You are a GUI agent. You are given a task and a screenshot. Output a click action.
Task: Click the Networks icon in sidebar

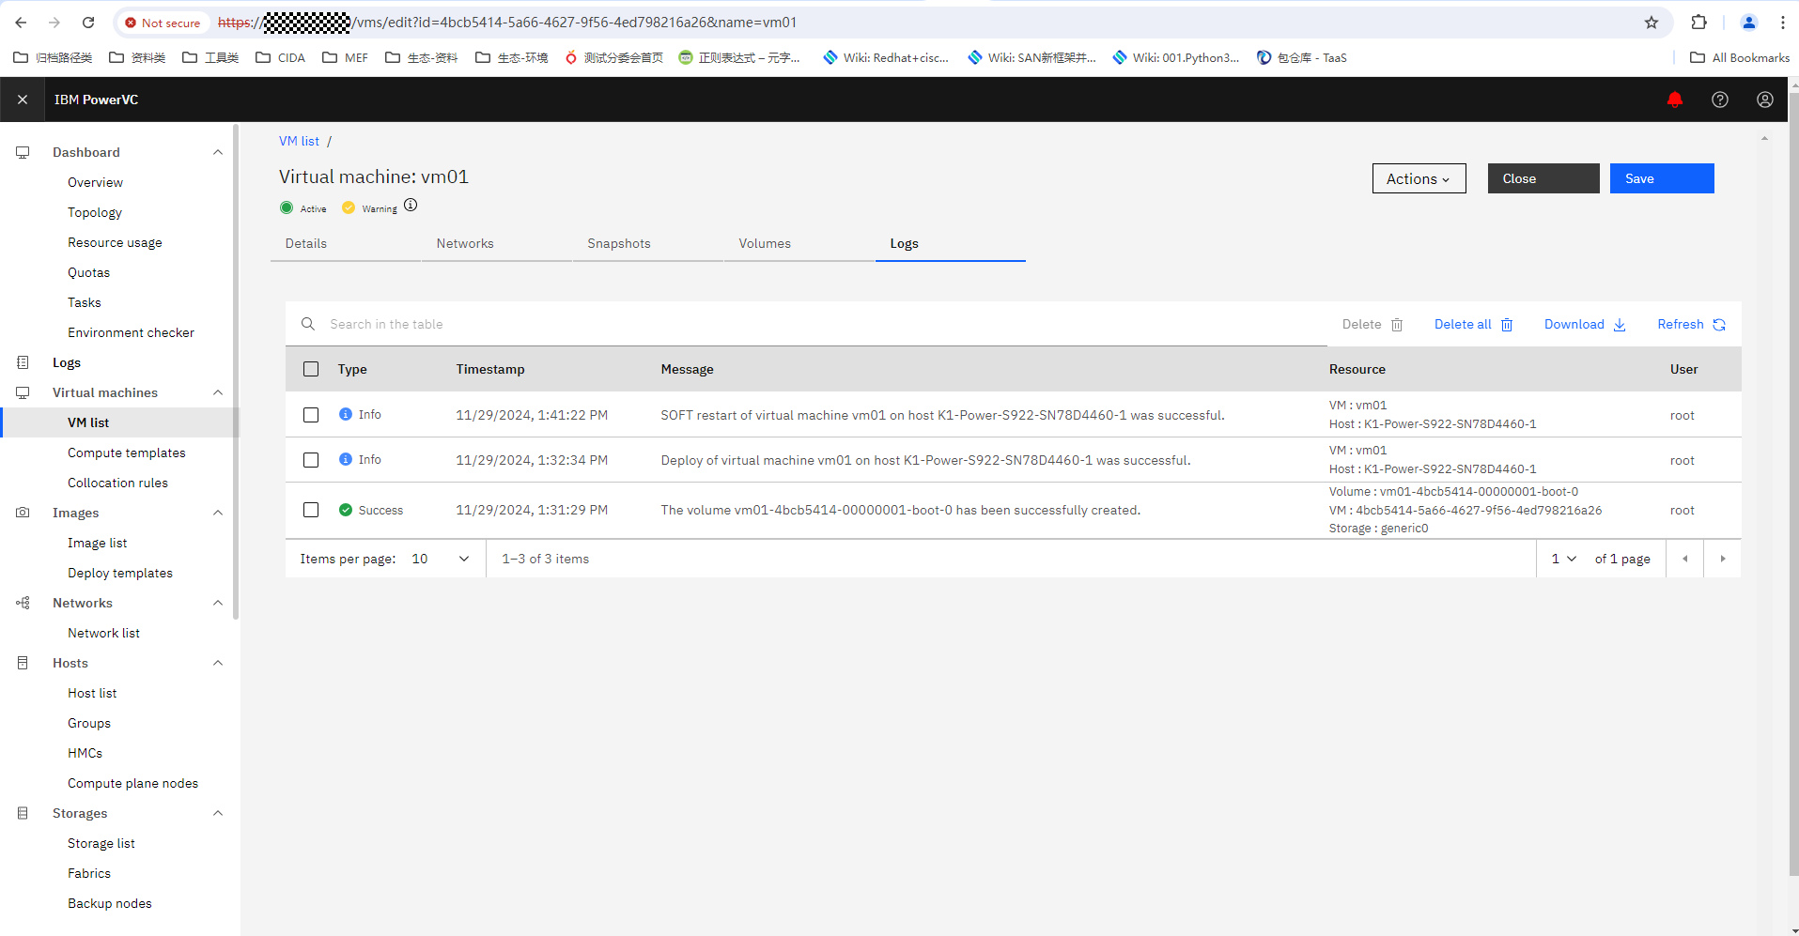[x=23, y=603]
